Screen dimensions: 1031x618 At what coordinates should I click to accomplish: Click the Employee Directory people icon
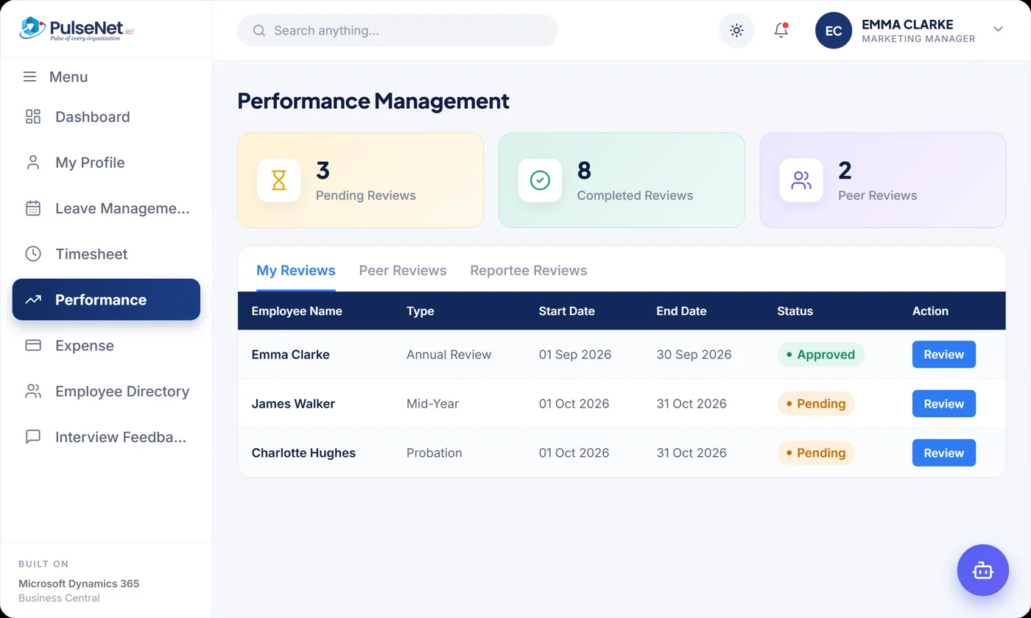pos(33,391)
